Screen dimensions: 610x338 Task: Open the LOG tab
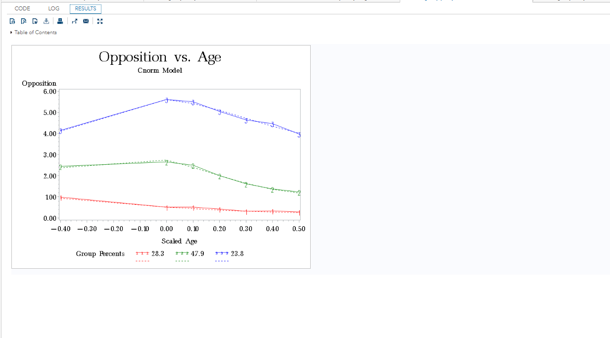pyautogui.click(x=54, y=8)
